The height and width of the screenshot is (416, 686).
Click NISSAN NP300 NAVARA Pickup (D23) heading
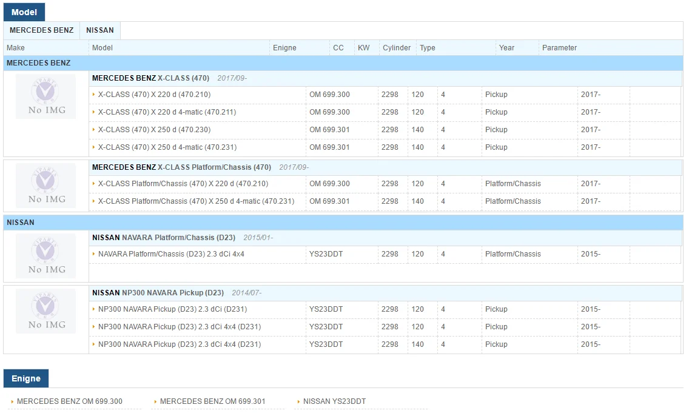(158, 293)
